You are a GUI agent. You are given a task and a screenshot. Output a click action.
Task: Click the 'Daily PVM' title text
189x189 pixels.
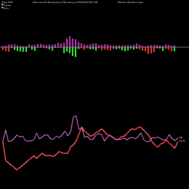[x=7, y=2]
